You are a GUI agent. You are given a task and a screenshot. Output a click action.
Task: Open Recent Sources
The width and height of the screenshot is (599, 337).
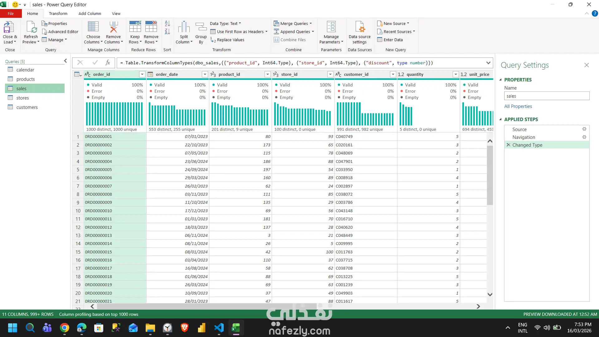(x=396, y=32)
